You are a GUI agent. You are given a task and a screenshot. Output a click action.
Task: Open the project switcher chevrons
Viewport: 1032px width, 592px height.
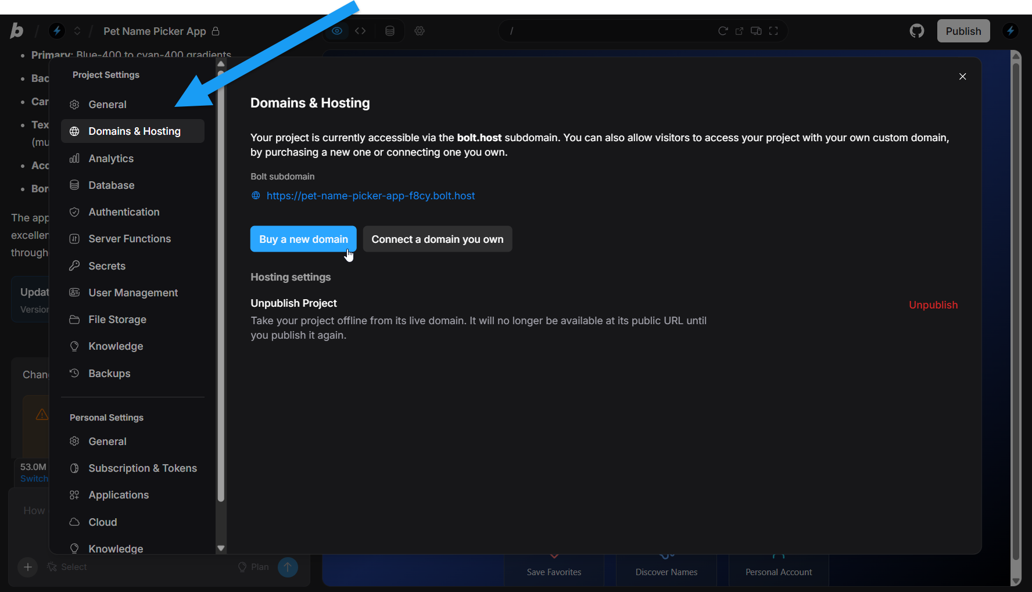pos(77,31)
